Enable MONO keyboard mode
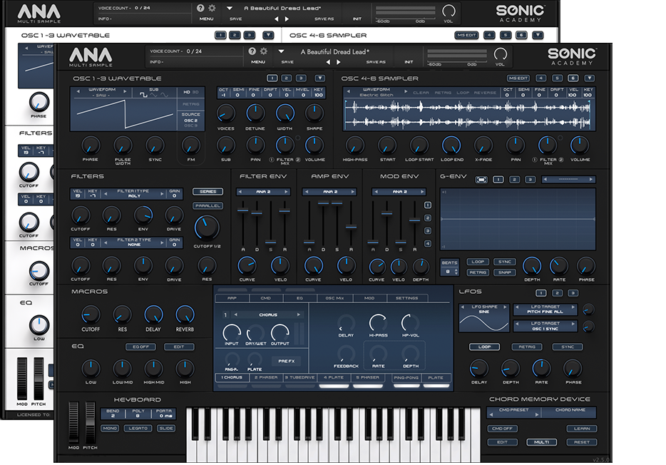This screenshot has width=666, height=465. tap(110, 428)
